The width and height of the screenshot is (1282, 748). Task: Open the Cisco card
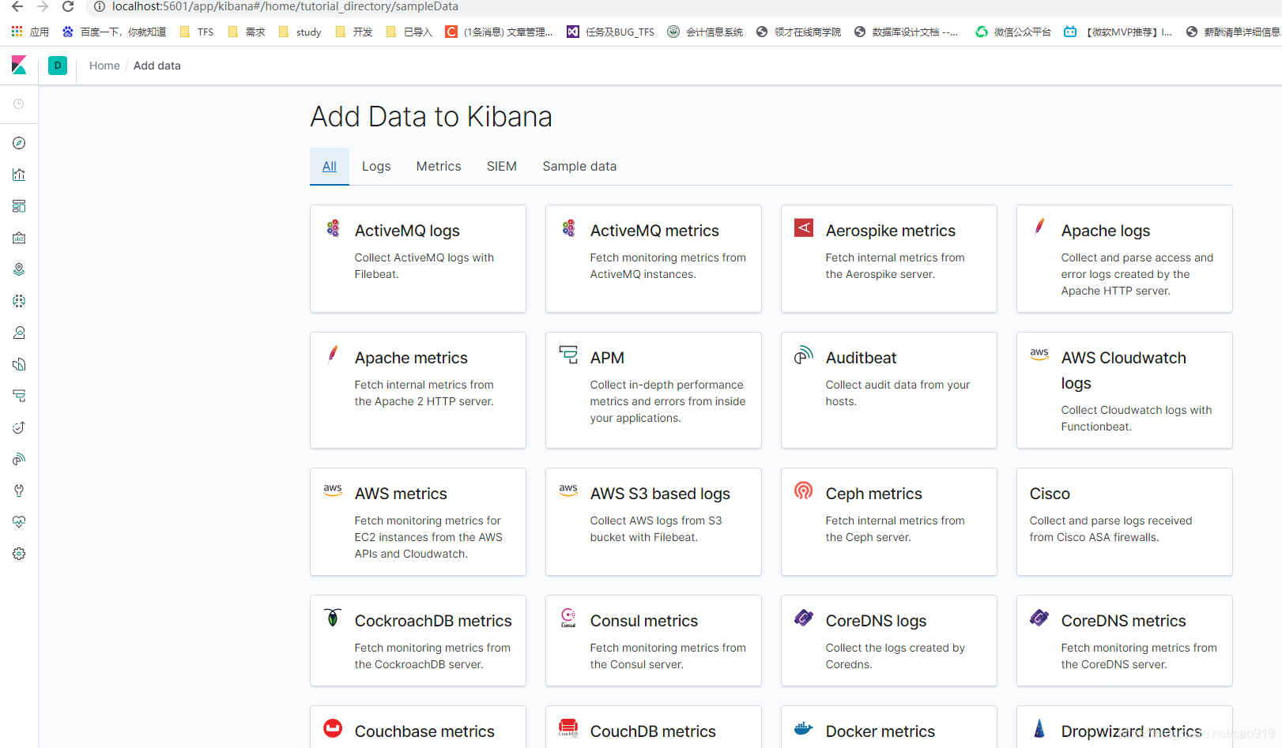(x=1125, y=522)
